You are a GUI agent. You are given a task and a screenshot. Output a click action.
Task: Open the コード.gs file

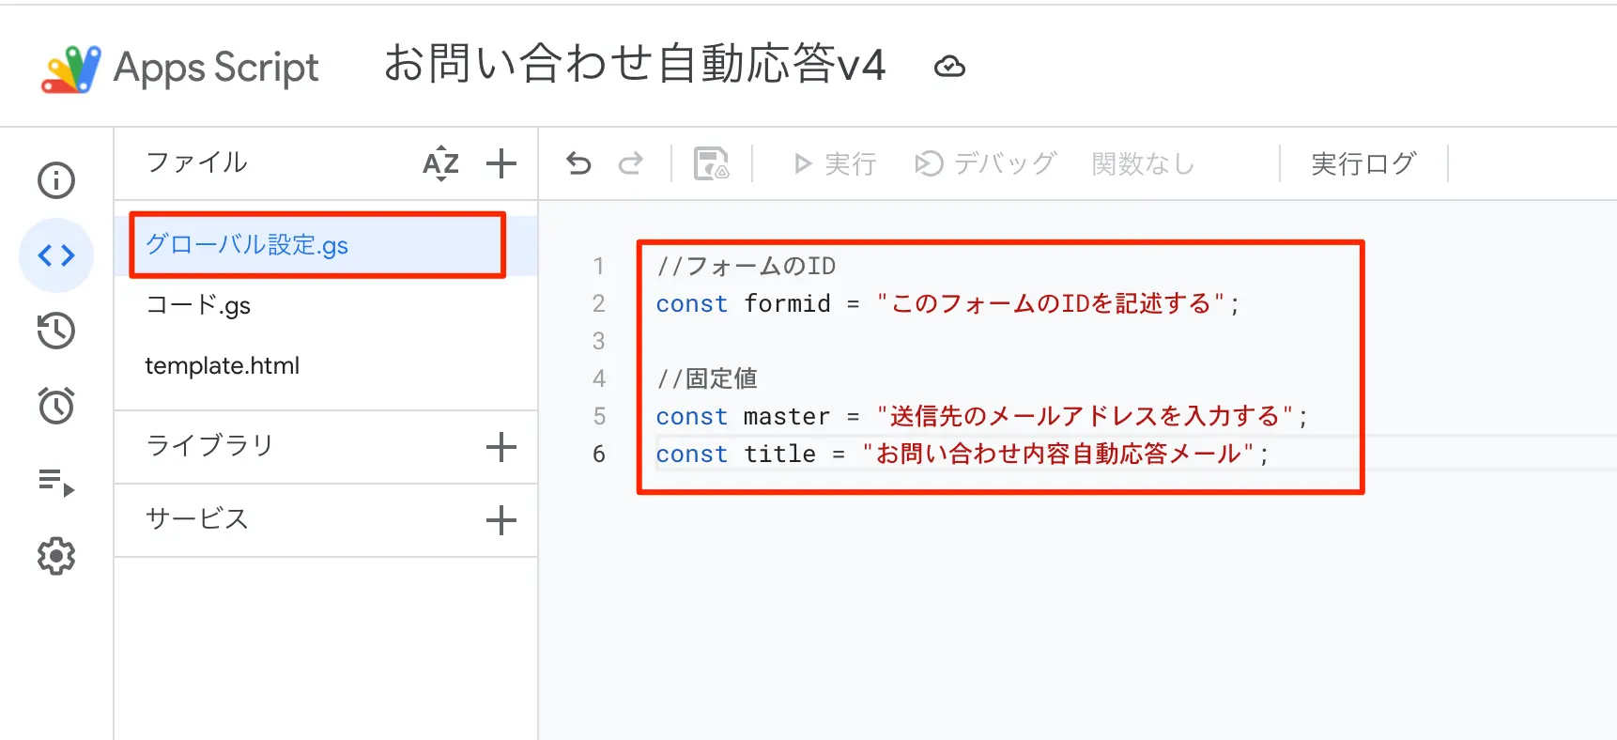pyautogui.click(x=198, y=305)
